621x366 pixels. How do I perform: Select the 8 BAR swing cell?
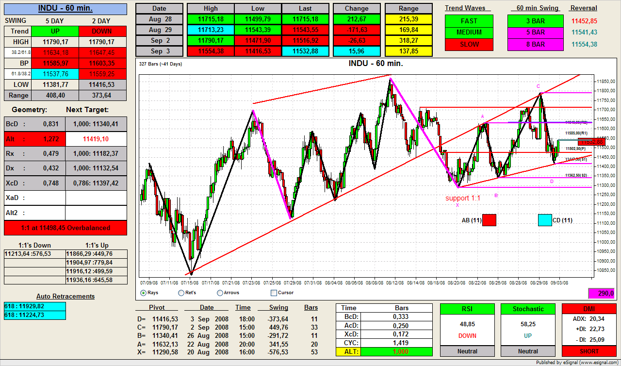[537, 44]
